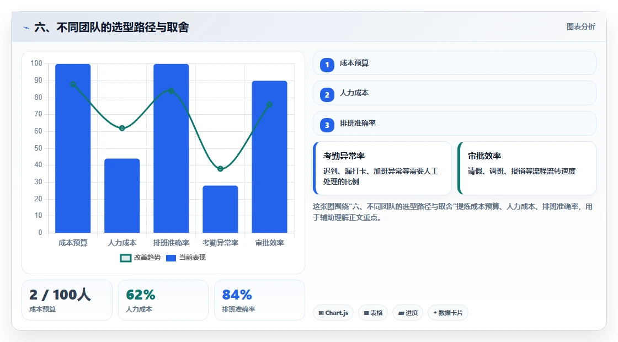
Task: Select the 人力成本 list row
Action: point(455,93)
